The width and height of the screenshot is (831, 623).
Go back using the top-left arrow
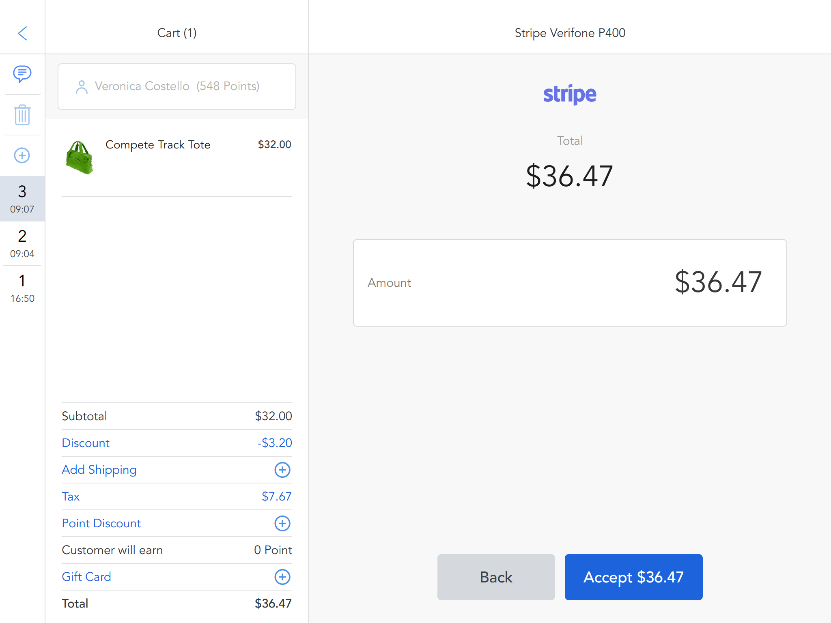22,33
